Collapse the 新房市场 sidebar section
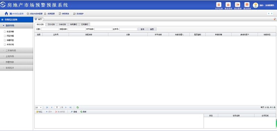 (x=16, y=26)
